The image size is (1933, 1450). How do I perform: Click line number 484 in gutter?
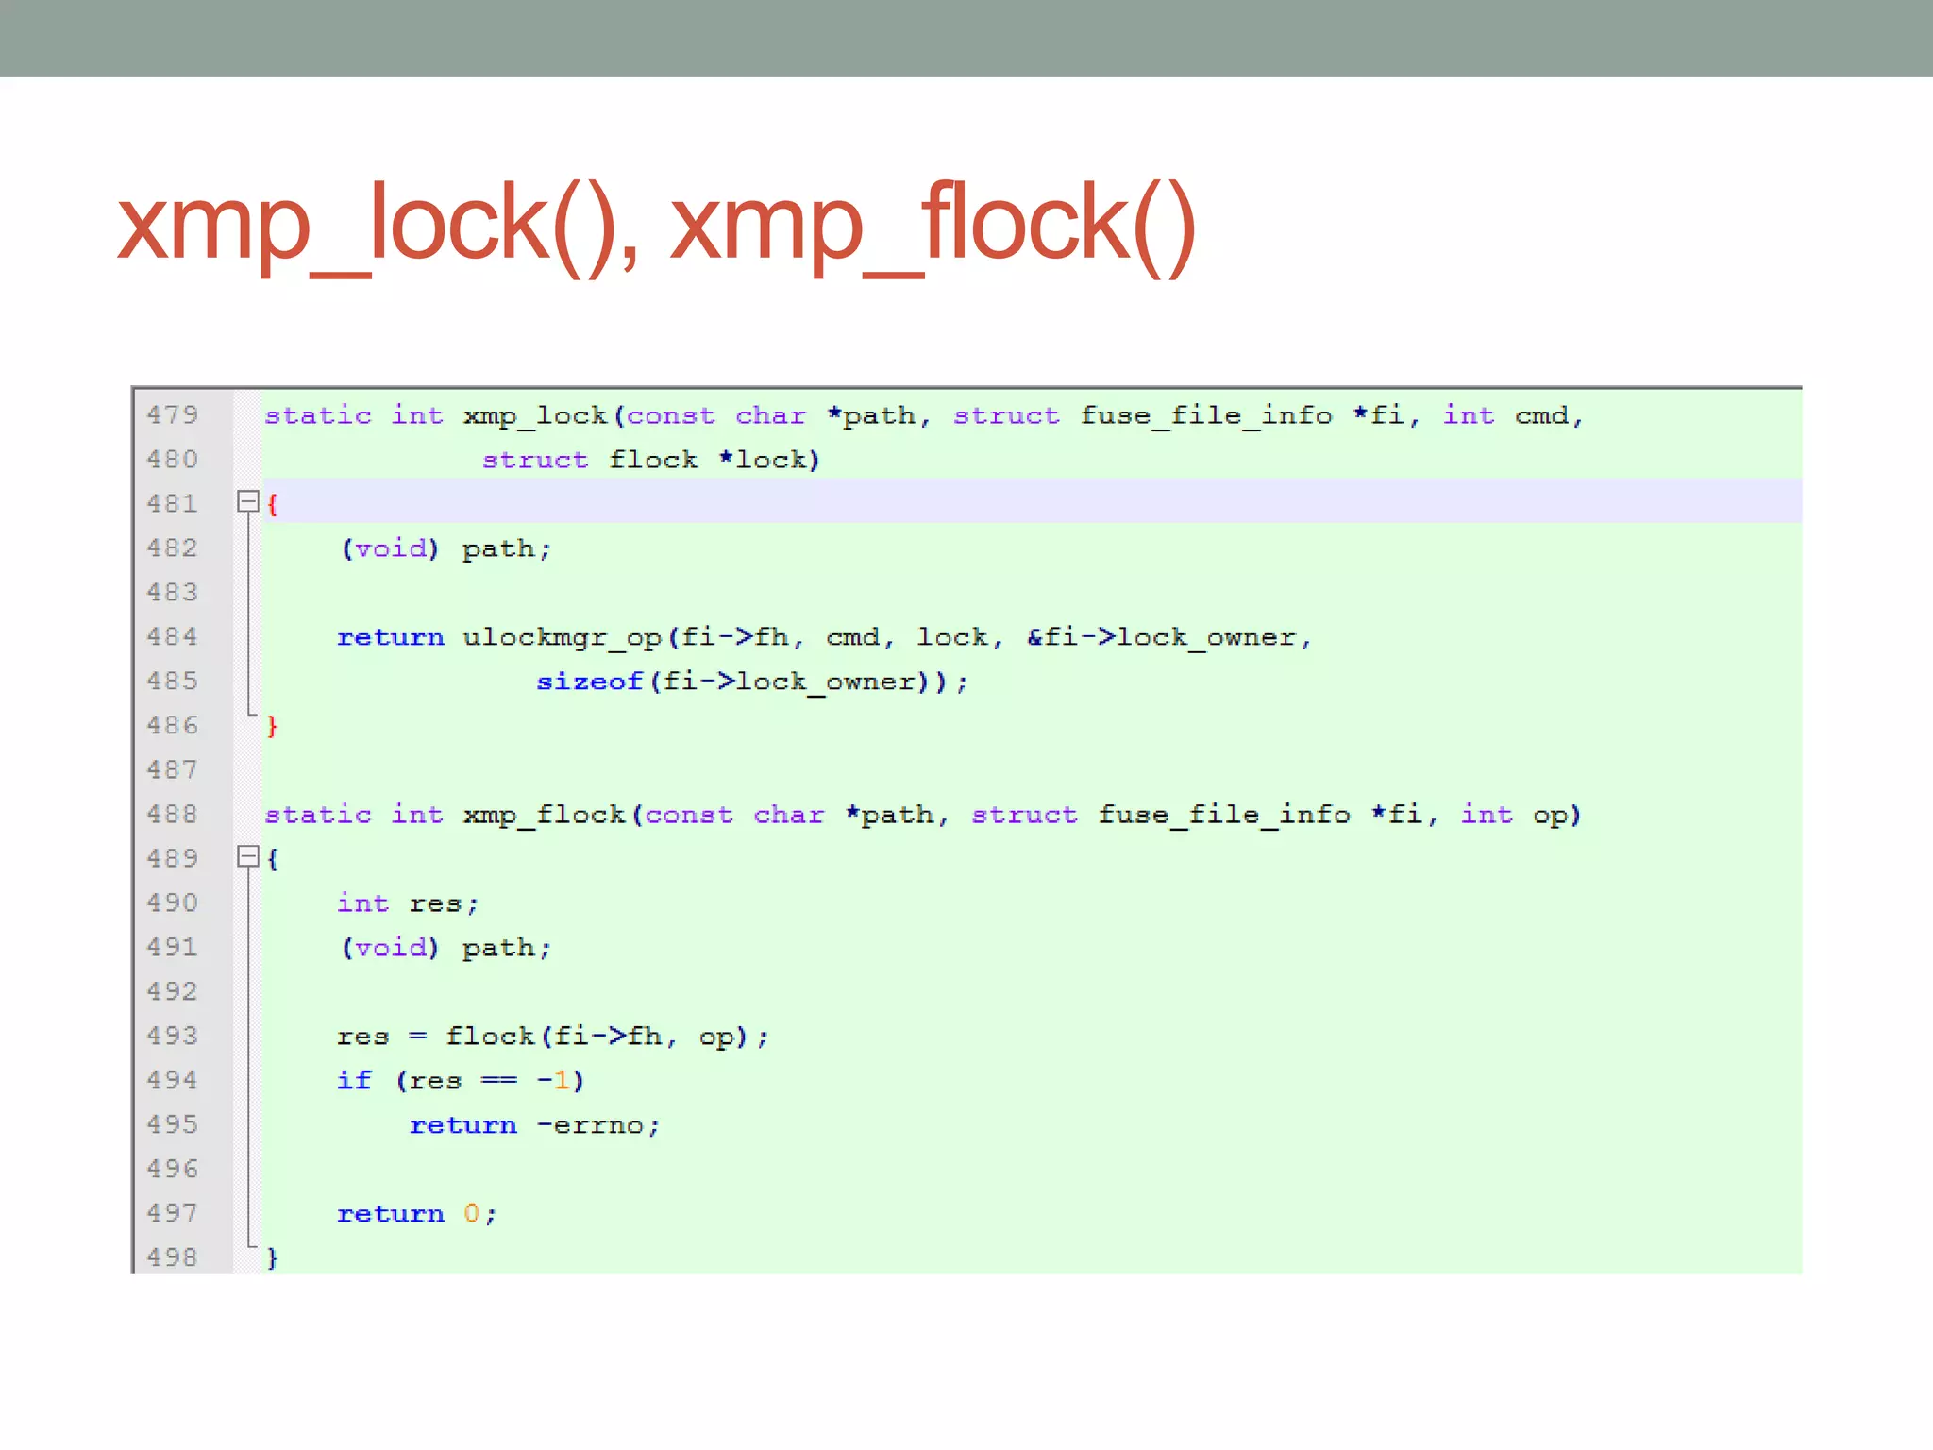(173, 636)
